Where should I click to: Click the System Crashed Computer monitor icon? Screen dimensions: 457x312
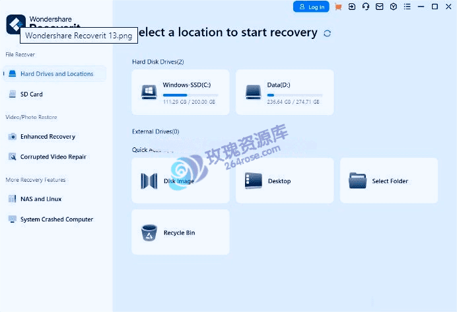(x=13, y=219)
